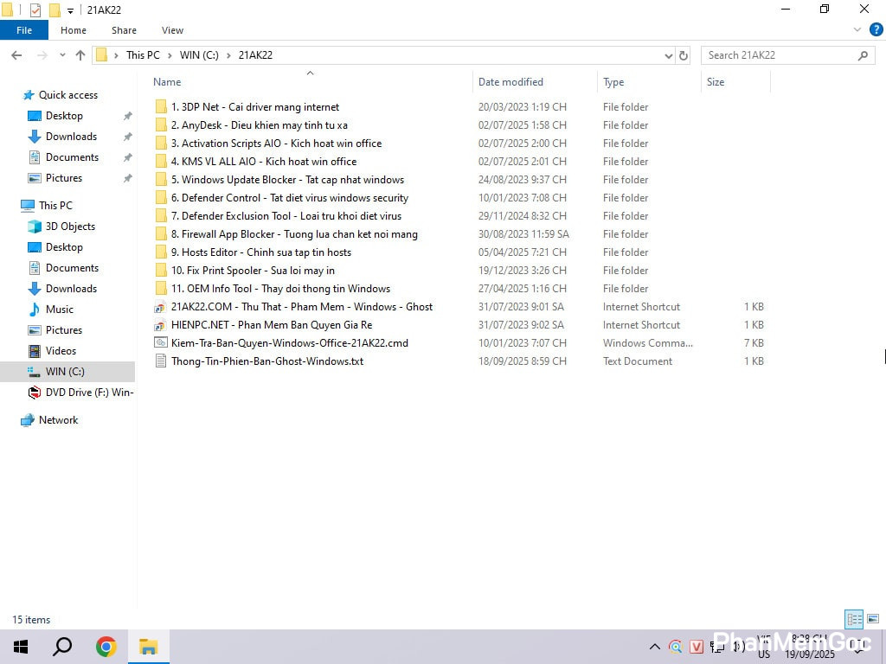
Task: Show hidden system tray icons
Action: [x=654, y=647]
